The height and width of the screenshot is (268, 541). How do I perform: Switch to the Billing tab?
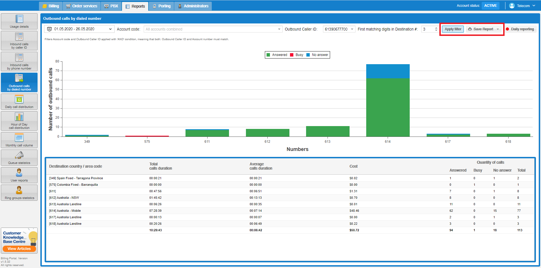pyautogui.click(x=51, y=6)
